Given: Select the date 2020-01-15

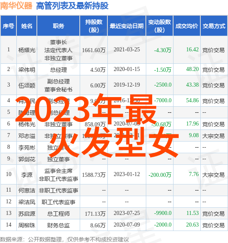Looking at the screenshot, I should [127, 69].
